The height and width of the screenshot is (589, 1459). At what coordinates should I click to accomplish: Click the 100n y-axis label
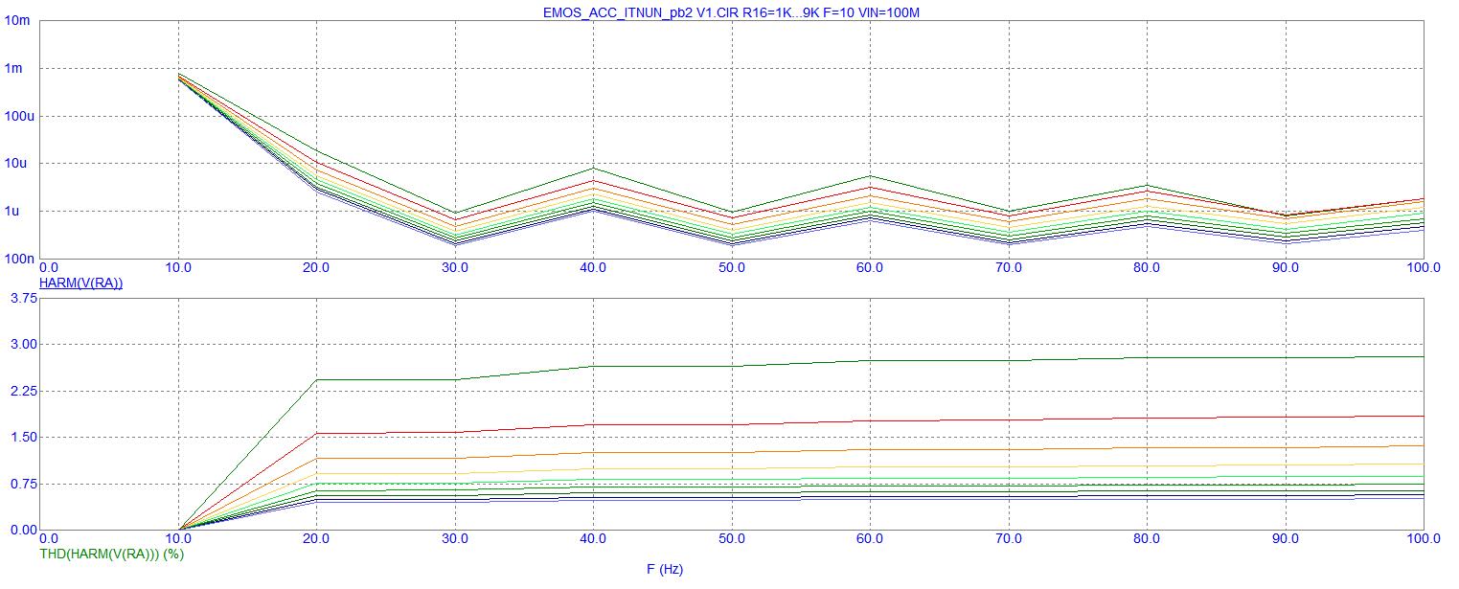click(18, 259)
